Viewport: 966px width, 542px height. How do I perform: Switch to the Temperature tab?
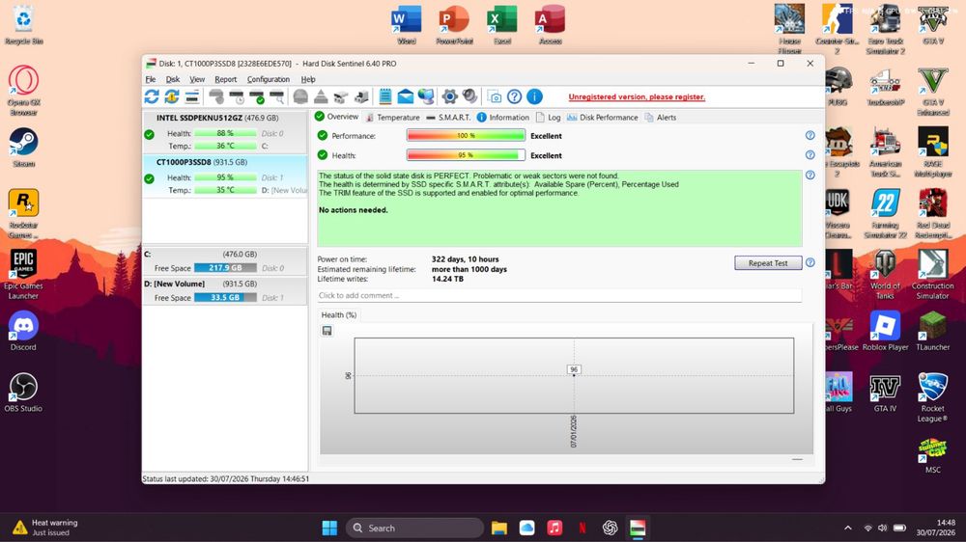(392, 118)
